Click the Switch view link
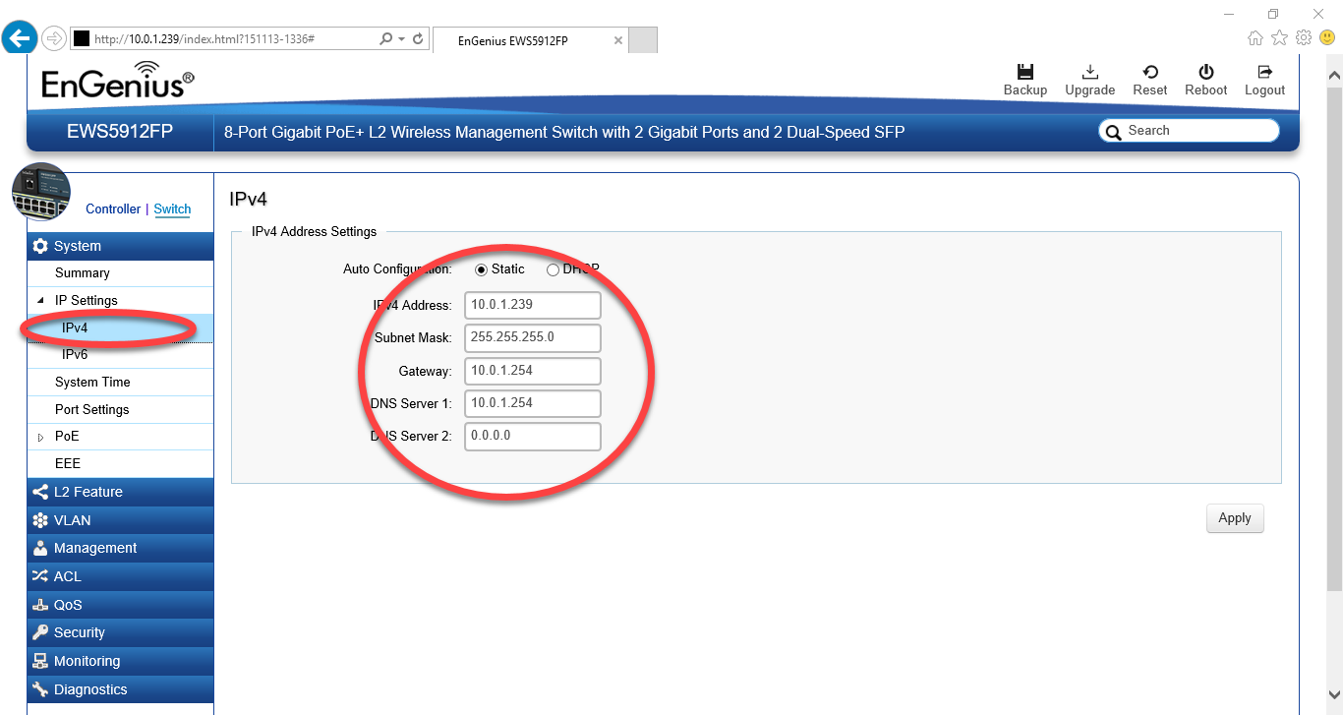1343x715 pixels. [x=172, y=209]
